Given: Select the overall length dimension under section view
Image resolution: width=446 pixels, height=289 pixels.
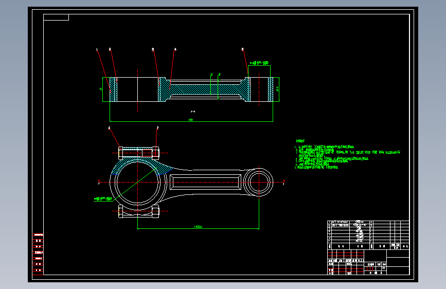Looking at the screenshot, I should (x=191, y=120).
